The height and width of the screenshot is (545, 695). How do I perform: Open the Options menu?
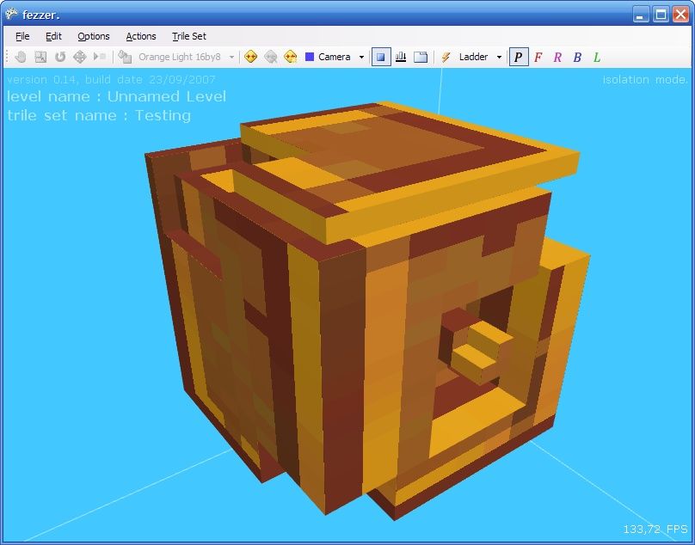point(94,36)
